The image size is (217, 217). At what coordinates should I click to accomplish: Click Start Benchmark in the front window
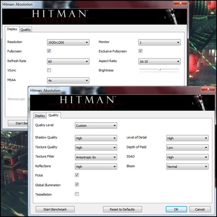coord(55,209)
